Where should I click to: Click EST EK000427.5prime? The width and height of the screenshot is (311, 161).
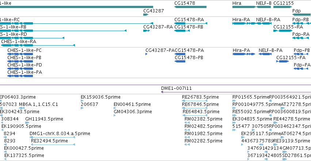click(5, 152)
